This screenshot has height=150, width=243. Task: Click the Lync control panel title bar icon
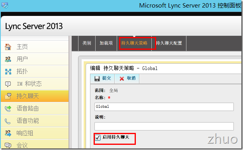pos(5,5)
